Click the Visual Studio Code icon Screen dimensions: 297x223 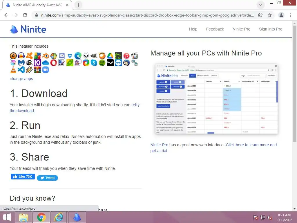(21, 70)
